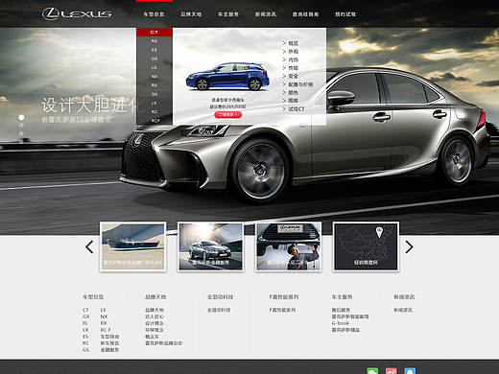Click the footer 环保理念 link
499x374 pixels.
(154, 330)
